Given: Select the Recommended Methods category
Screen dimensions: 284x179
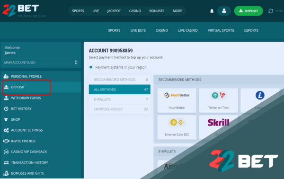Looking at the screenshot, I should pos(120,80).
